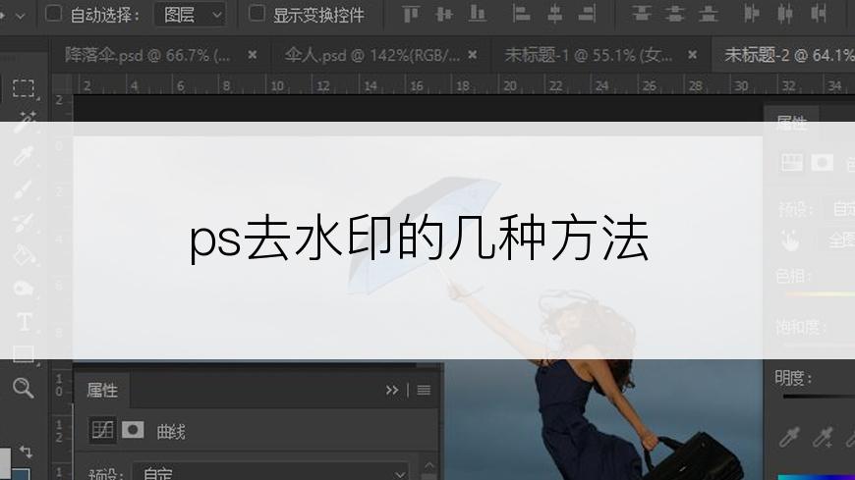Click the distribute bottom edges icon
Image resolution: width=855 pixels, height=480 pixels.
click(x=709, y=14)
